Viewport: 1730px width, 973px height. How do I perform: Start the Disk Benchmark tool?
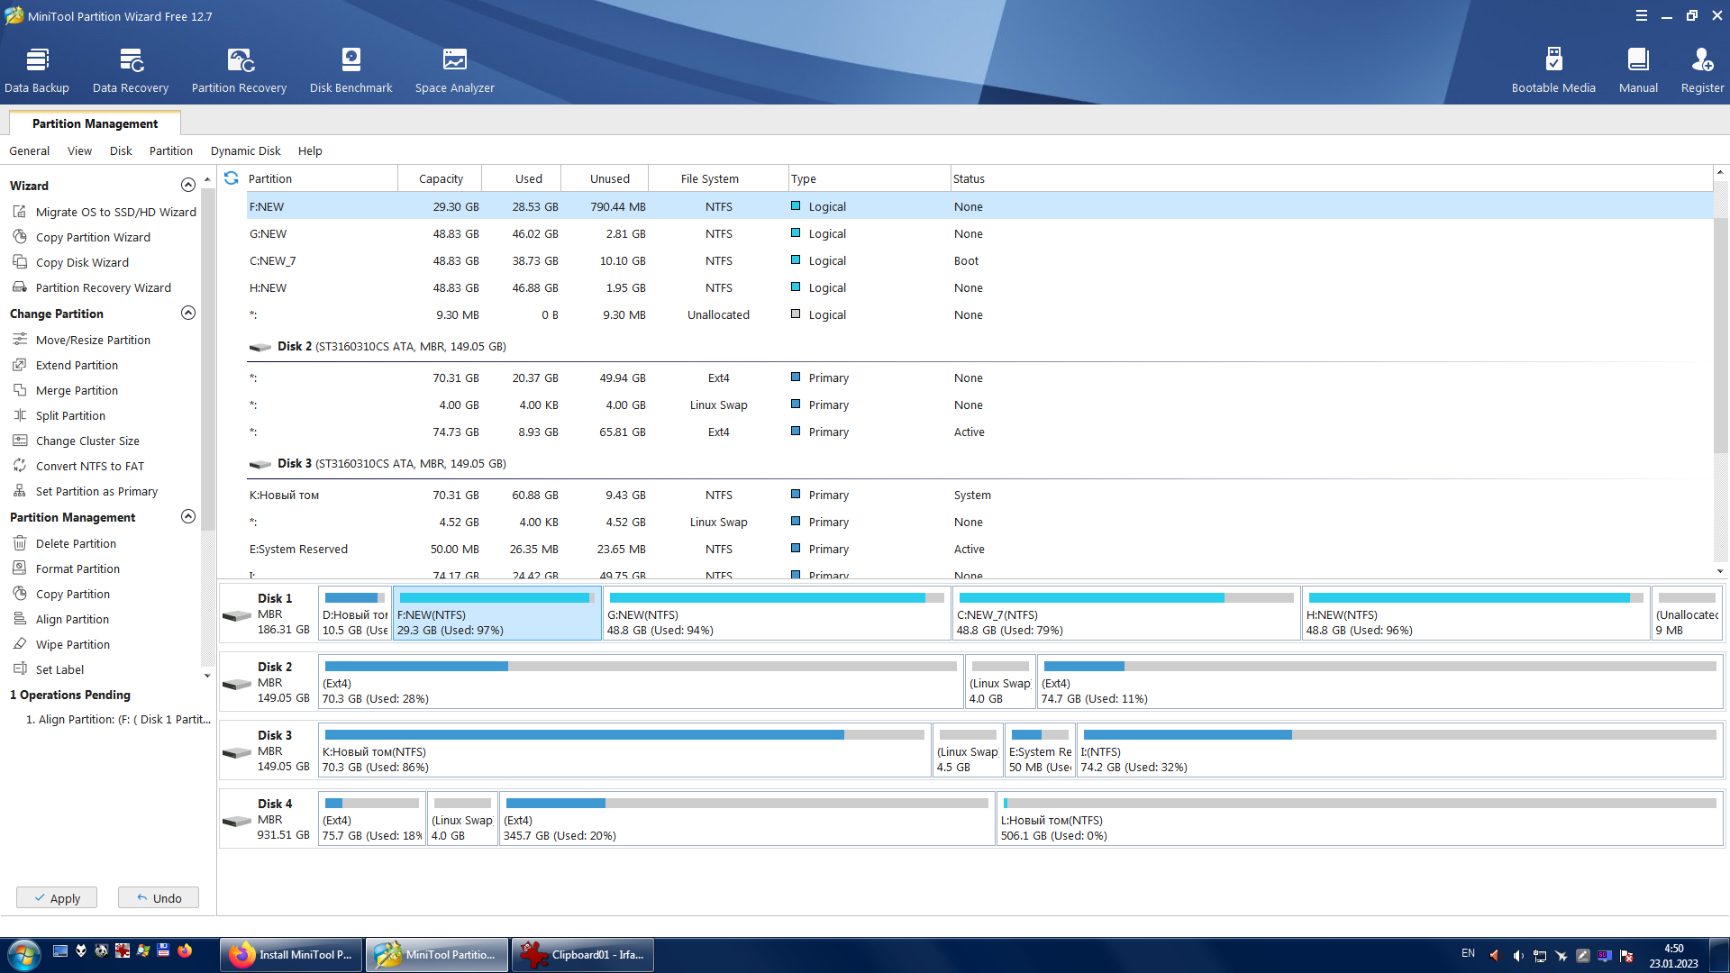click(x=351, y=70)
